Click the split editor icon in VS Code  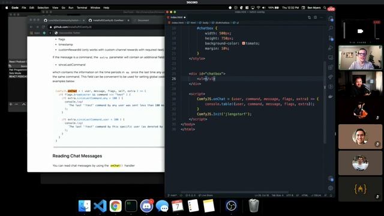(315, 17)
